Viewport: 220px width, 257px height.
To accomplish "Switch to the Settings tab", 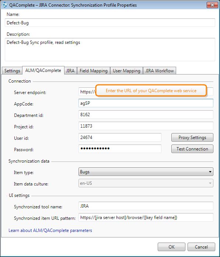I will (x=12, y=71).
